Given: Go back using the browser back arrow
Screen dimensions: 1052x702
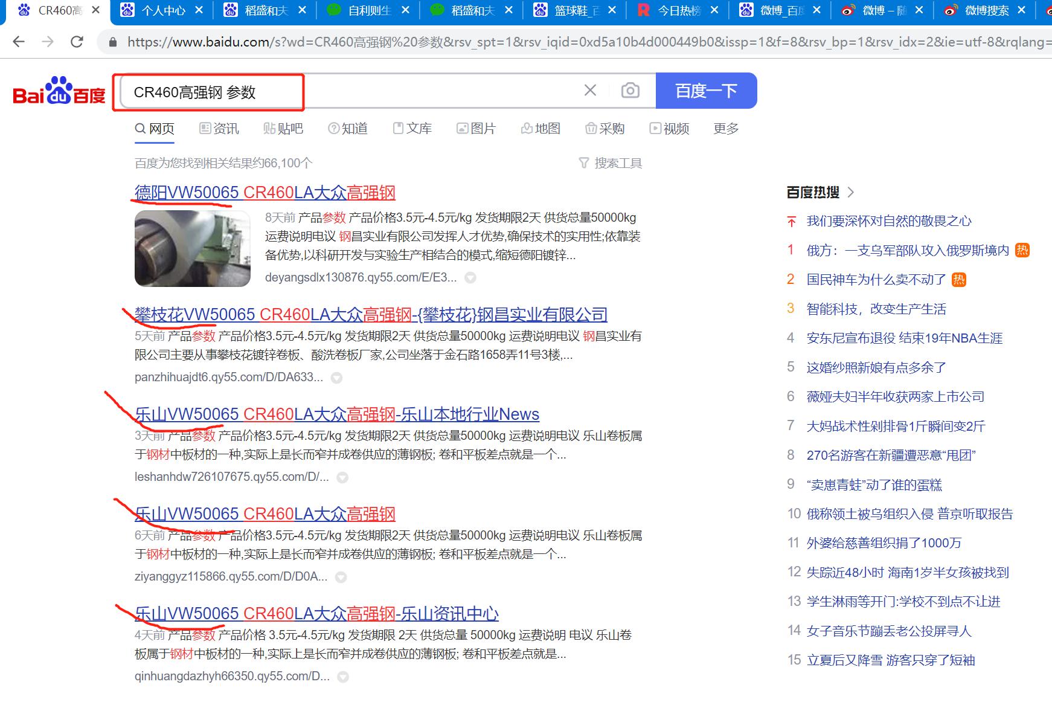Looking at the screenshot, I should pyautogui.click(x=19, y=41).
